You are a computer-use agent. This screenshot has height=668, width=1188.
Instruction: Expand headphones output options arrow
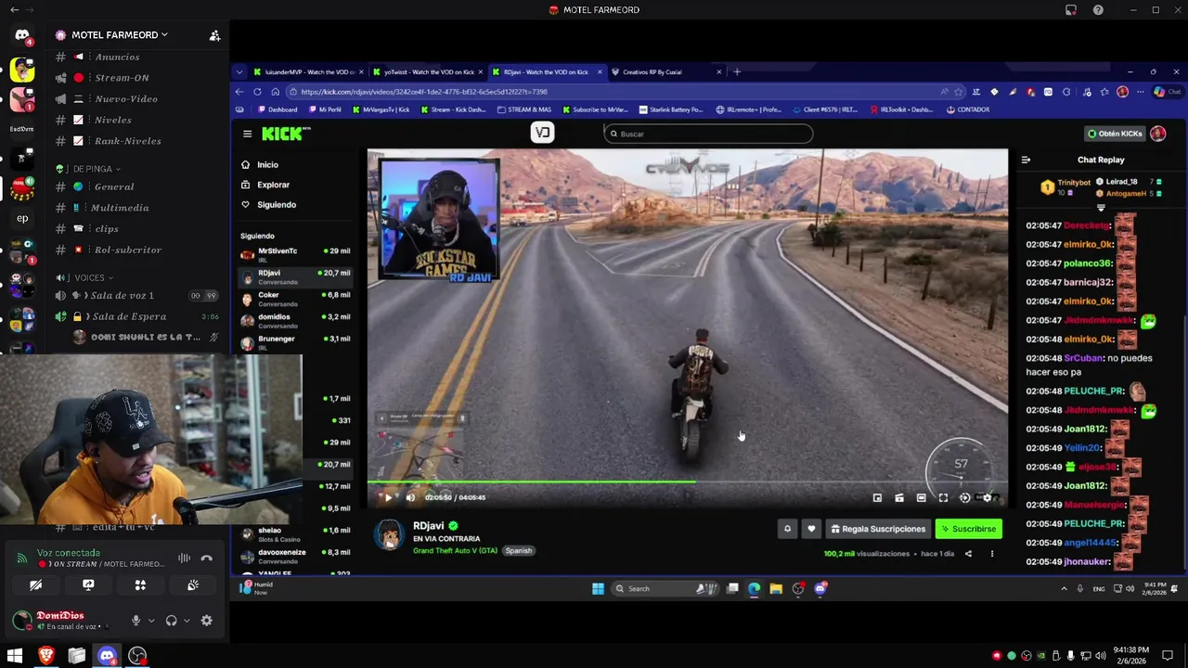click(x=186, y=621)
